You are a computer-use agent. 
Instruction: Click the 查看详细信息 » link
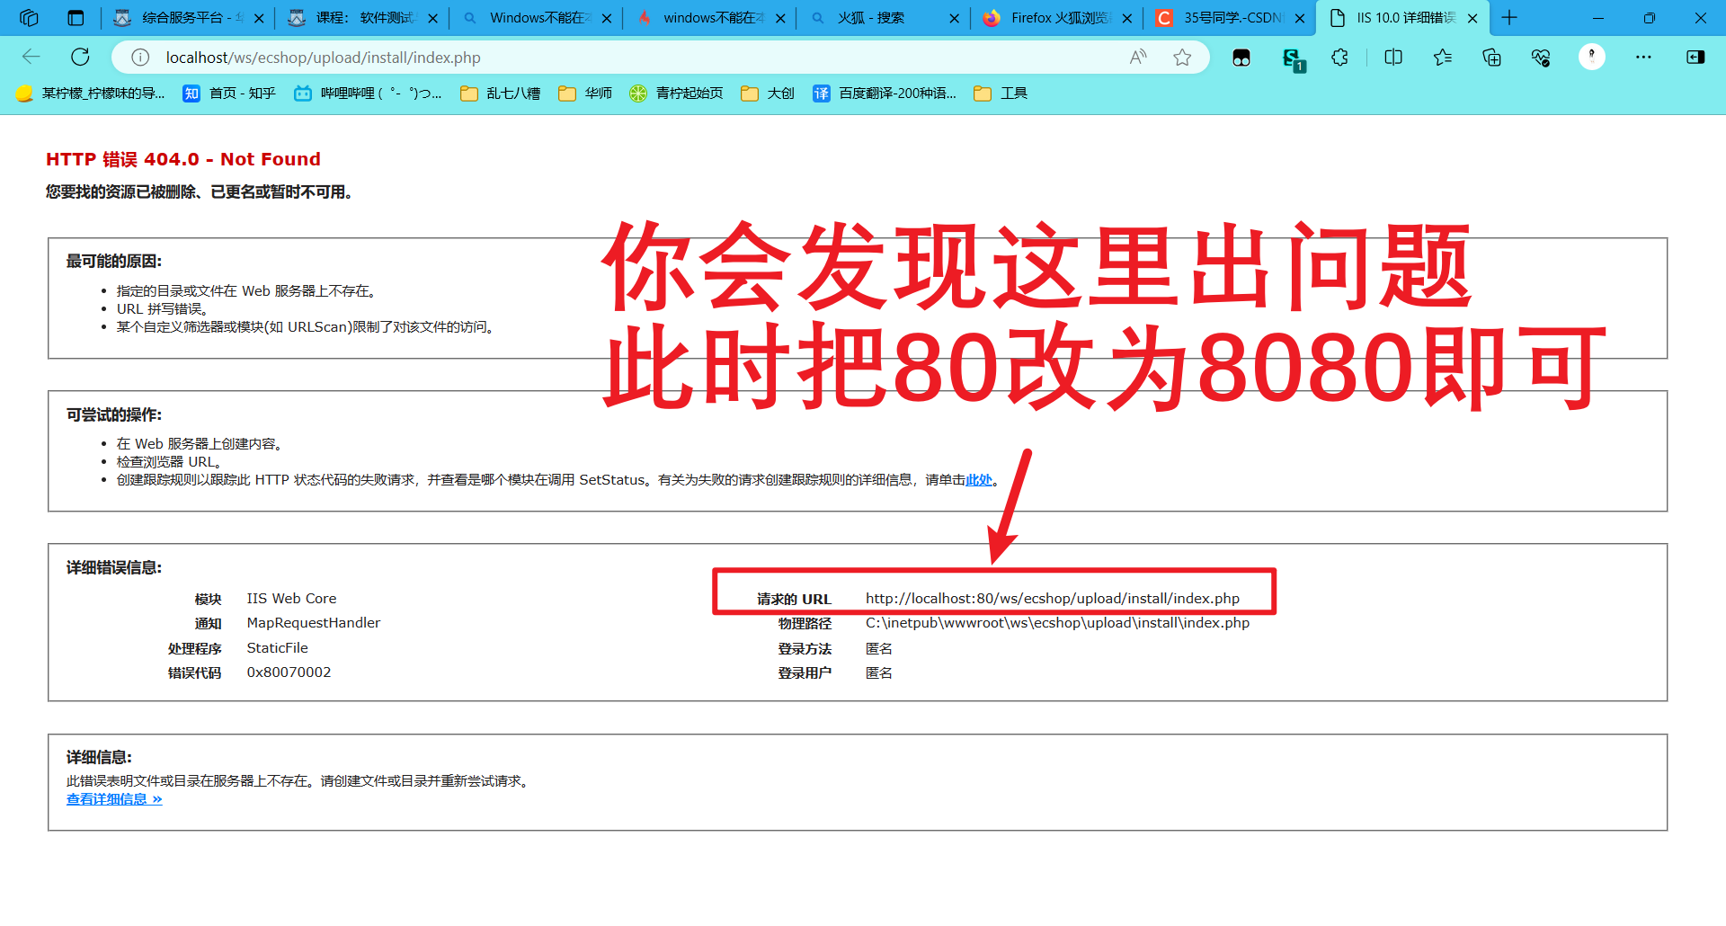tap(114, 799)
